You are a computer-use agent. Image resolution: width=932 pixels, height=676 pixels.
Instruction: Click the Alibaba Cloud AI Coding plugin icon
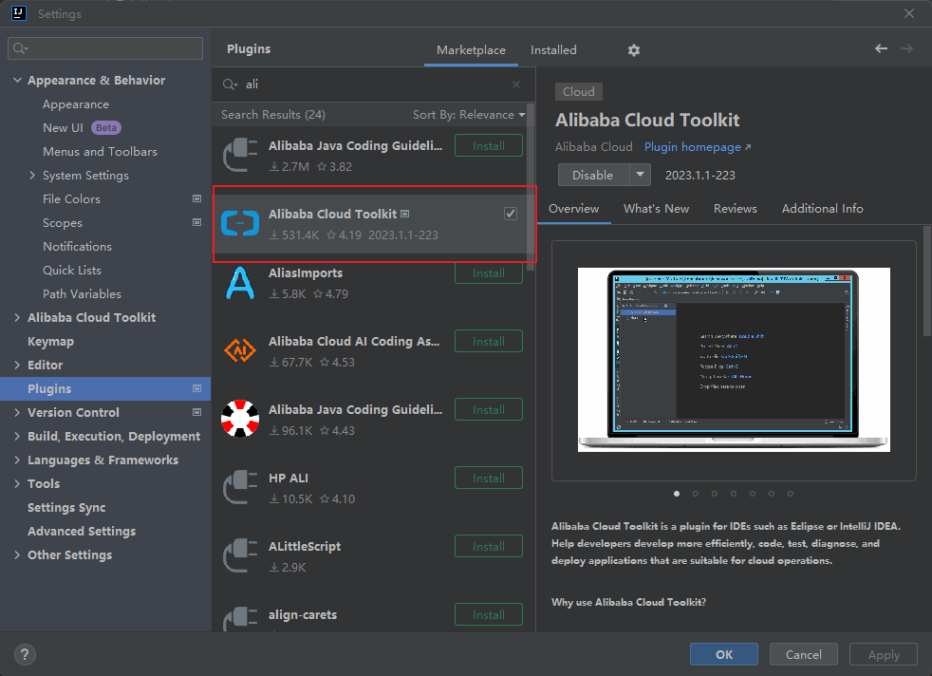click(x=240, y=351)
